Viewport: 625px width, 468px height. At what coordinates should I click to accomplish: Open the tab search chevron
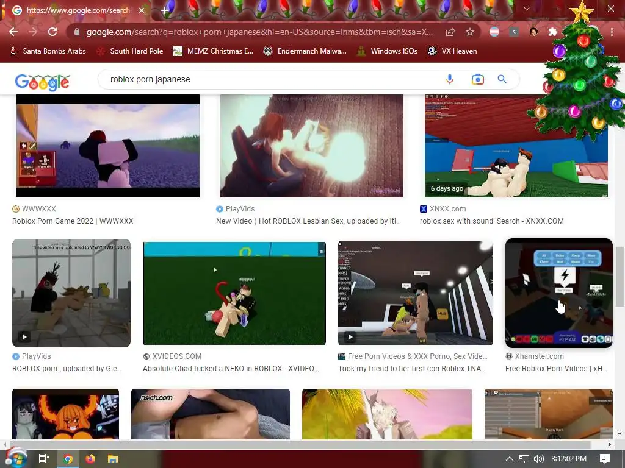pos(527,9)
